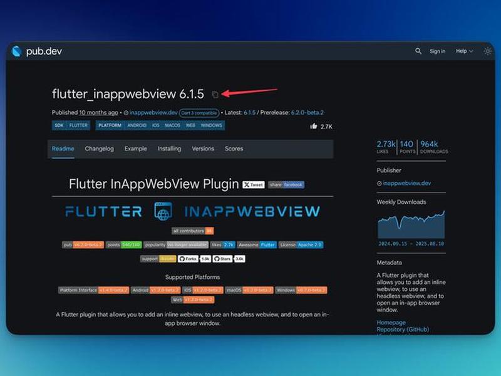Click the Flutter InAppWebView Plugin heading
Image resolution: width=501 pixels, height=376 pixels.
point(153,184)
